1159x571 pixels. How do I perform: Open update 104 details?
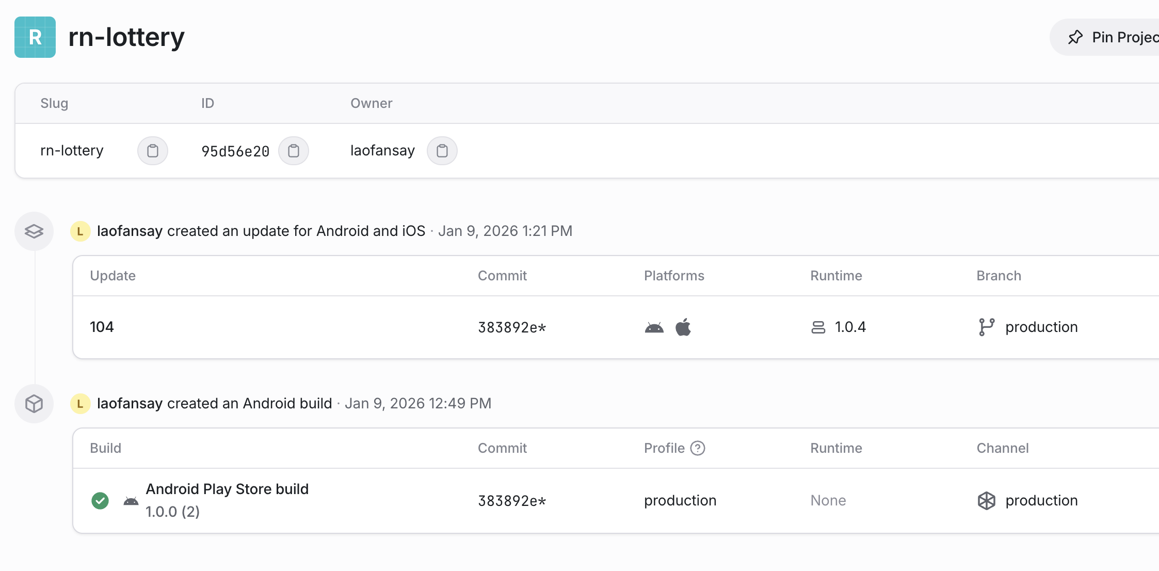[x=102, y=327]
